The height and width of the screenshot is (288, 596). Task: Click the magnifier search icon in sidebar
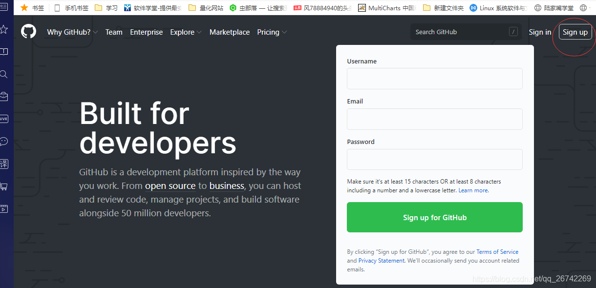[x=3, y=74]
